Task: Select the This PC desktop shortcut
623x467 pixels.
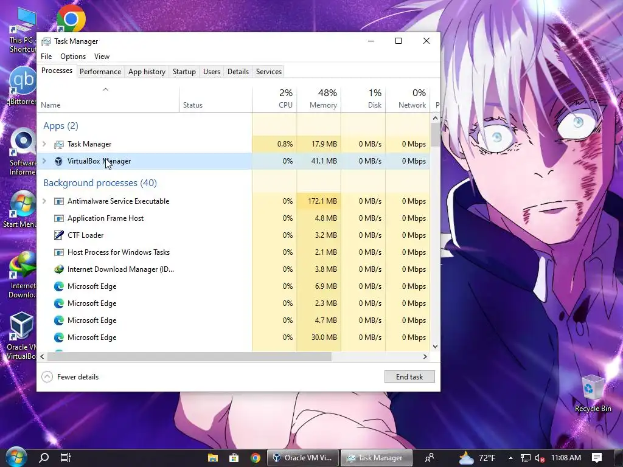Action: (x=23, y=30)
